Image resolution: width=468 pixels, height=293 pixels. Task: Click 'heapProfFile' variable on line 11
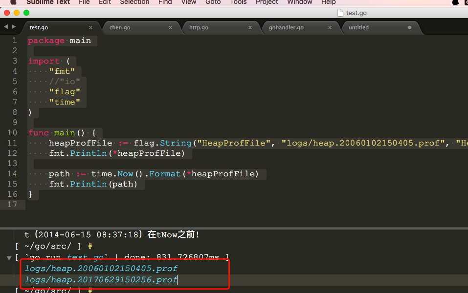(81, 143)
